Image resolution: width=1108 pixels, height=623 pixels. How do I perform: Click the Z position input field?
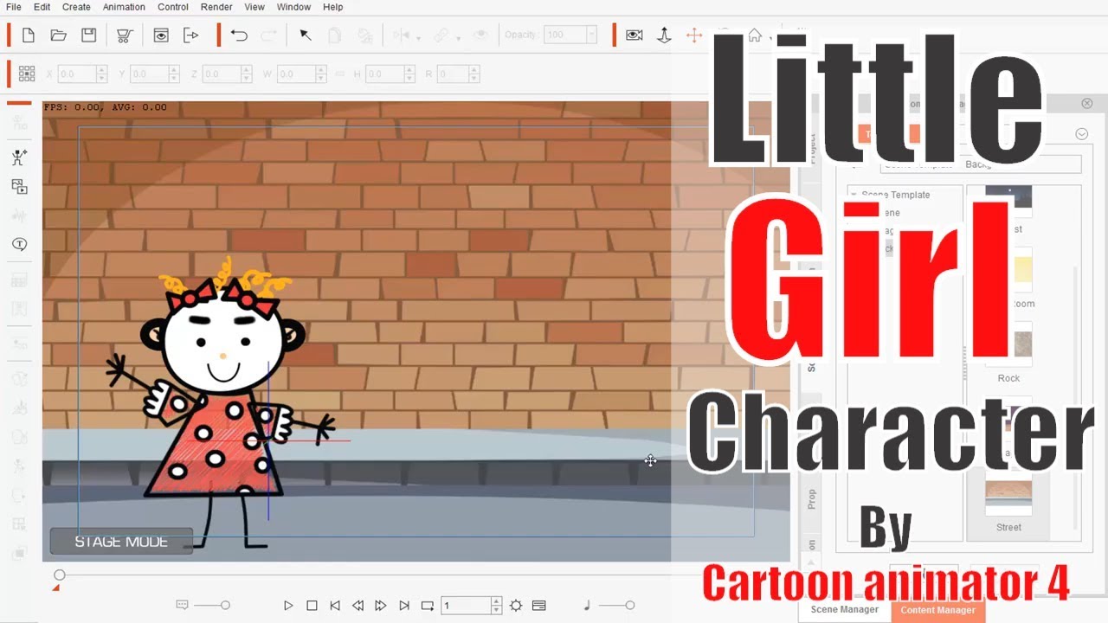(222, 74)
